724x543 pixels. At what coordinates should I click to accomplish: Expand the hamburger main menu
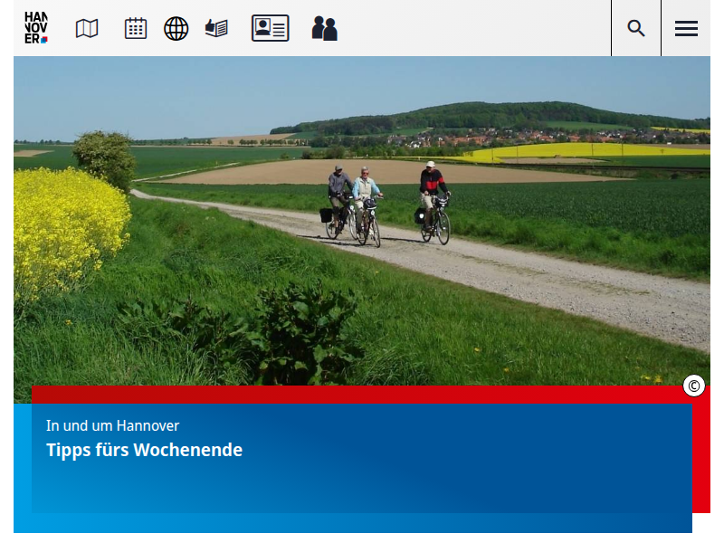(686, 28)
